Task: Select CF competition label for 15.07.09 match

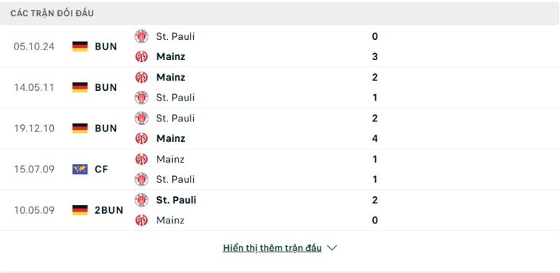Action: (101, 169)
